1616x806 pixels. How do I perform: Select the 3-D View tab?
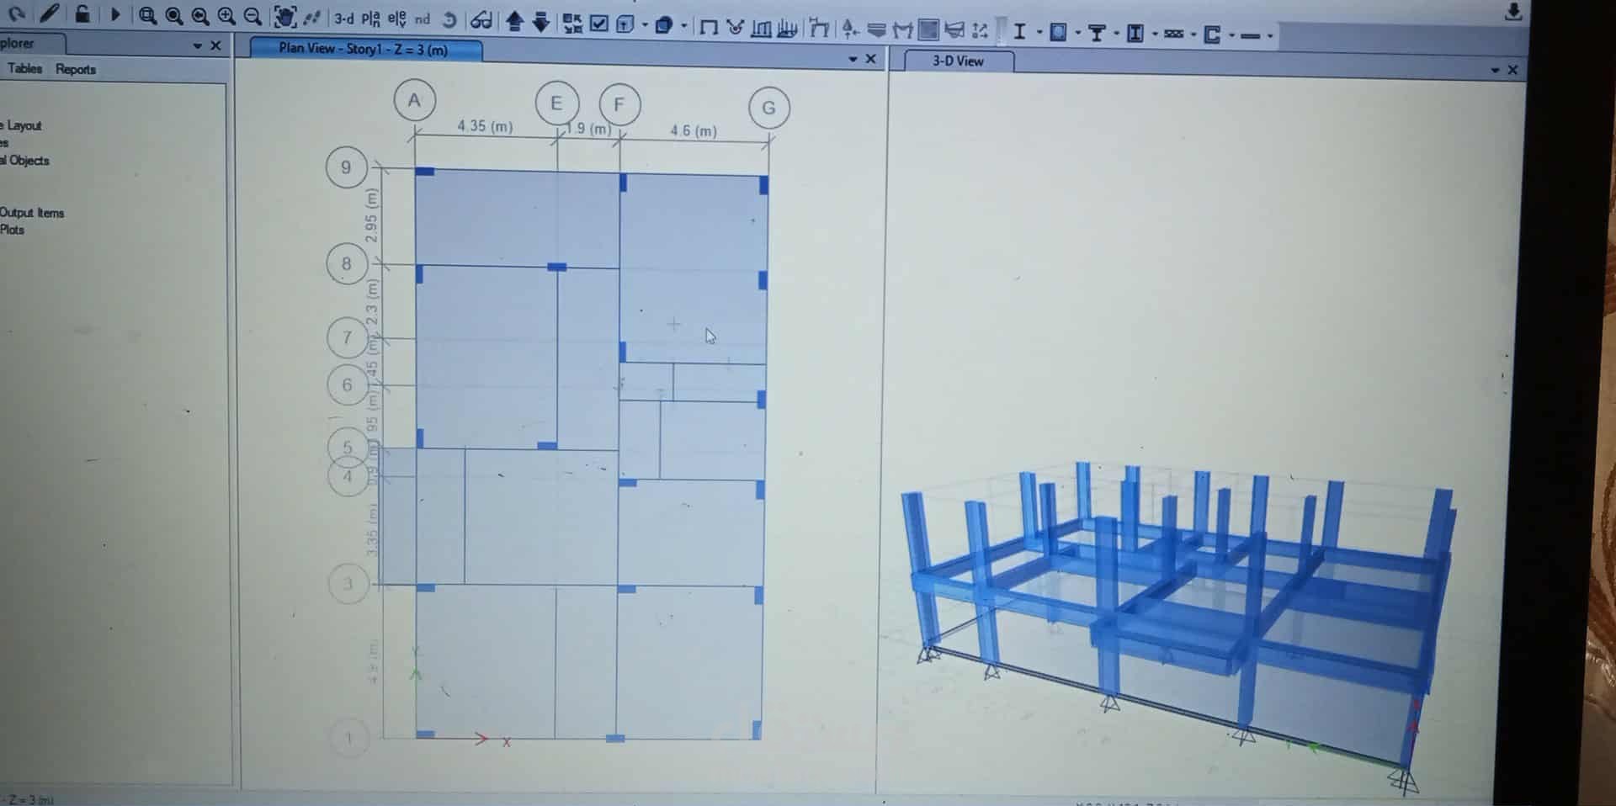click(958, 61)
